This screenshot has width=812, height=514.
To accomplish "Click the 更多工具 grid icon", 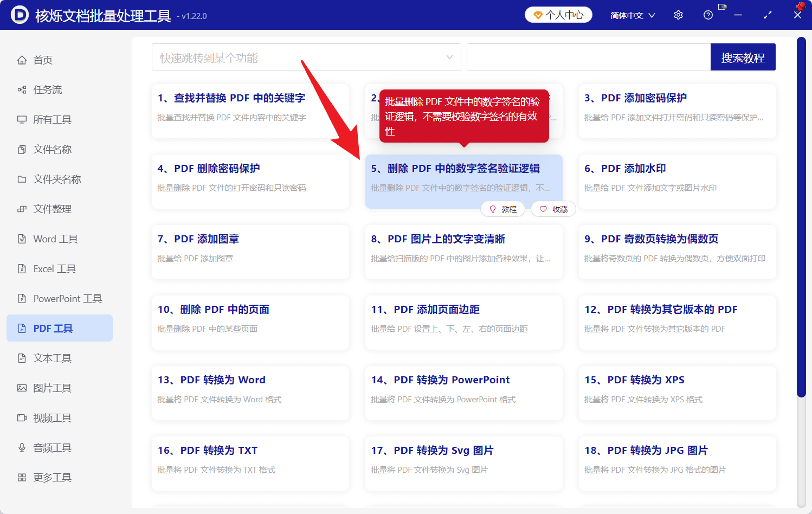I will (x=22, y=478).
